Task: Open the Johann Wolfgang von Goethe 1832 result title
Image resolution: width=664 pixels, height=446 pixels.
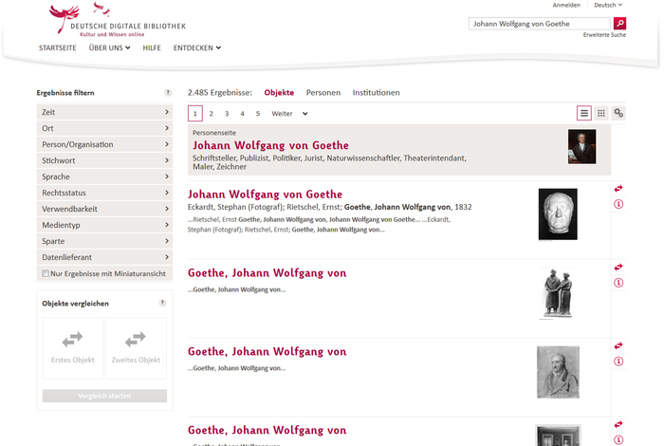Action: [265, 194]
